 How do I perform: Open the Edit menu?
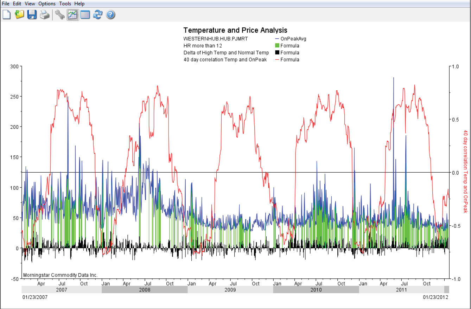[x=17, y=4]
